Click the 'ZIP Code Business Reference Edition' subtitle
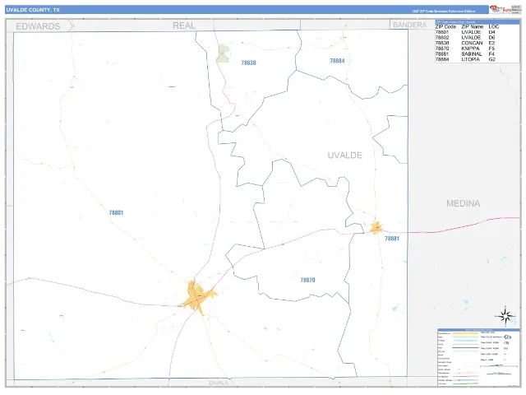The height and width of the screenshot is (395, 526). 444,11
